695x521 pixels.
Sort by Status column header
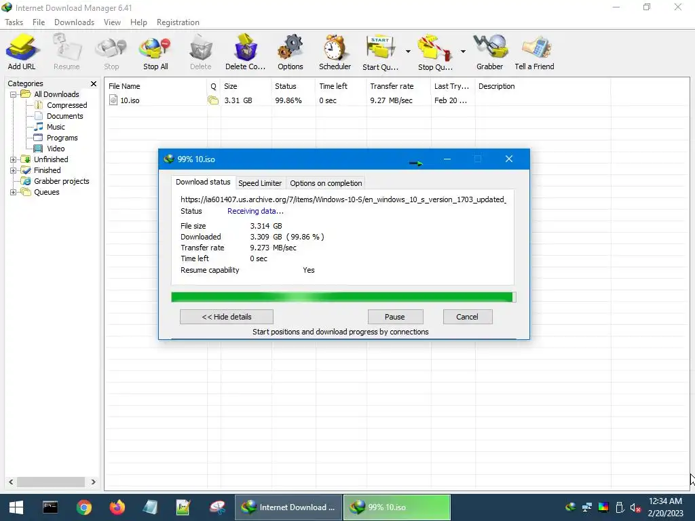tap(293, 86)
